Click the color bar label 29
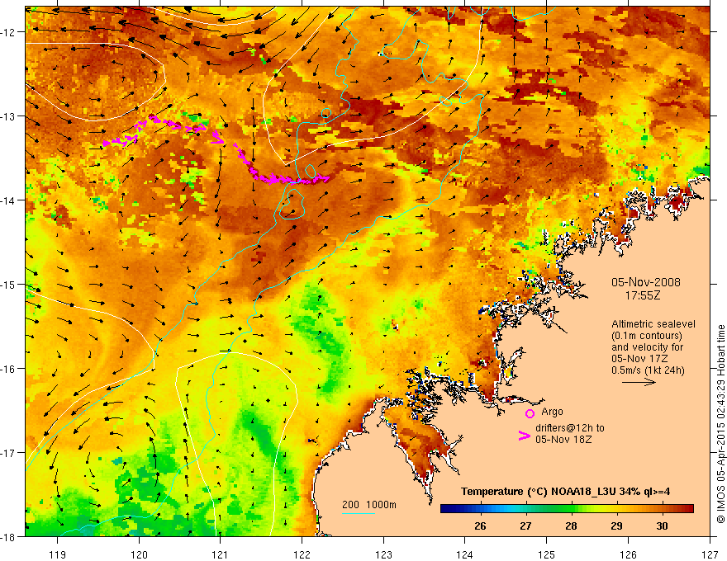727x561 pixels. [616, 526]
